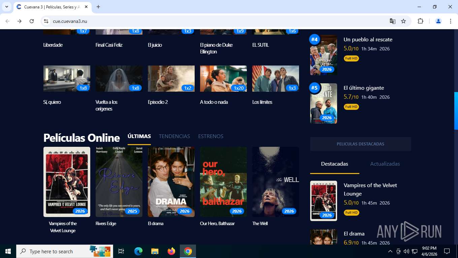Open site information icon in address bar
Screen dimensions: 458x258
tap(46, 21)
